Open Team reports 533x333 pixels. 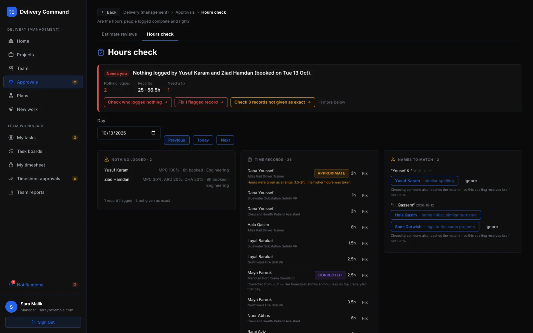point(43,192)
